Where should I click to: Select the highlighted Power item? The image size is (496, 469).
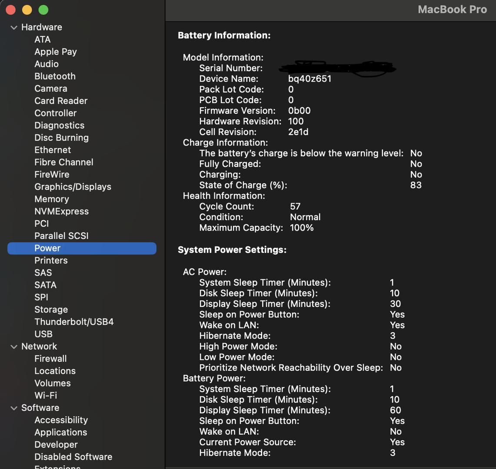coord(82,248)
